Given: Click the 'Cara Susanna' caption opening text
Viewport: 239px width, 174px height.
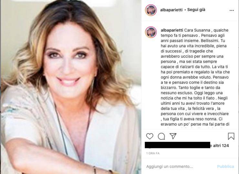Looking at the screenshot, I should click(197, 30).
